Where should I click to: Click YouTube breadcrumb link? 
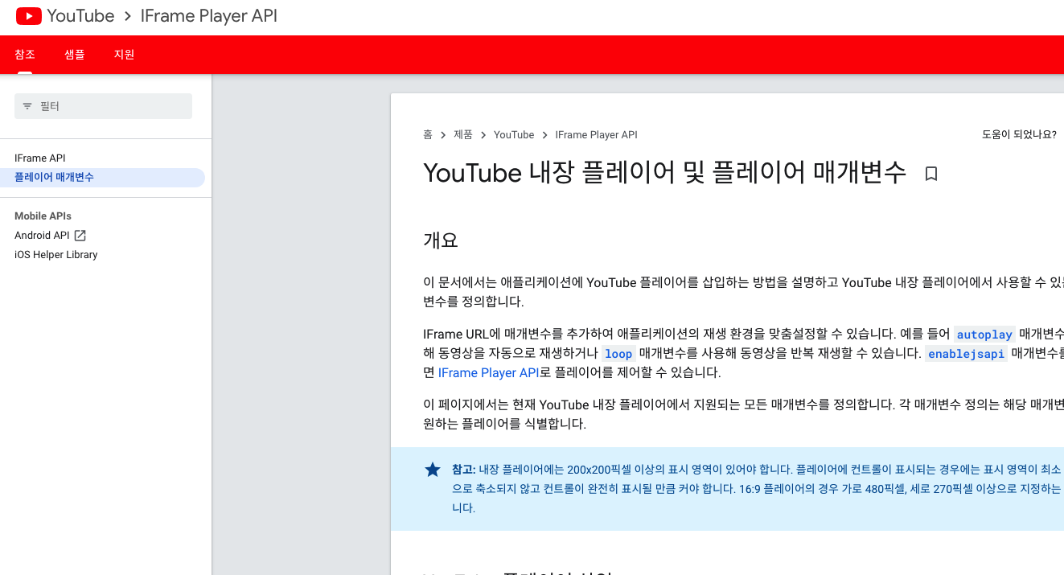[514, 134]
